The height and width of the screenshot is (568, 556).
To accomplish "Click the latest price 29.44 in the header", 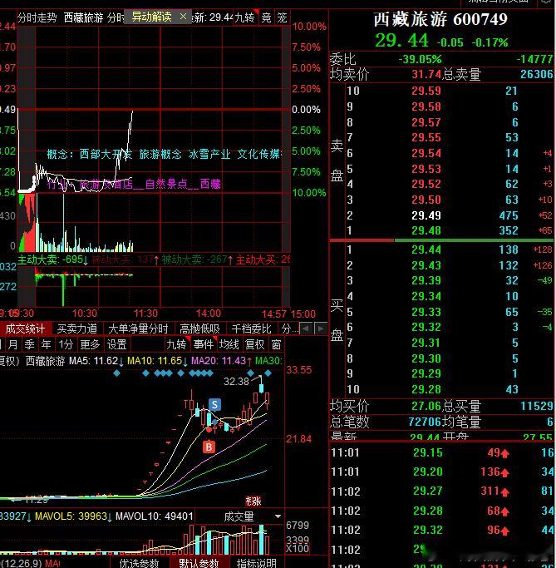I will coord(401,40).
